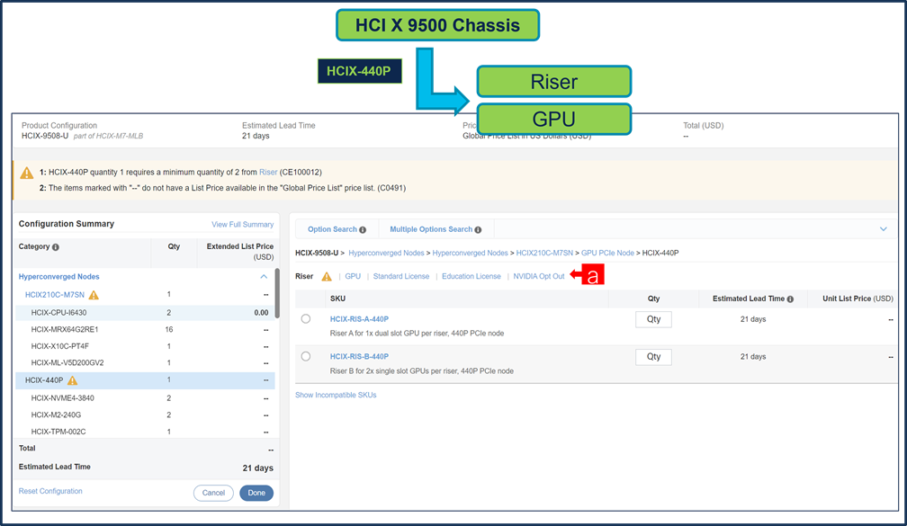Select HCIX-TPM-002C summary row
The image size is (907, 526).
[x=145, y=432]
